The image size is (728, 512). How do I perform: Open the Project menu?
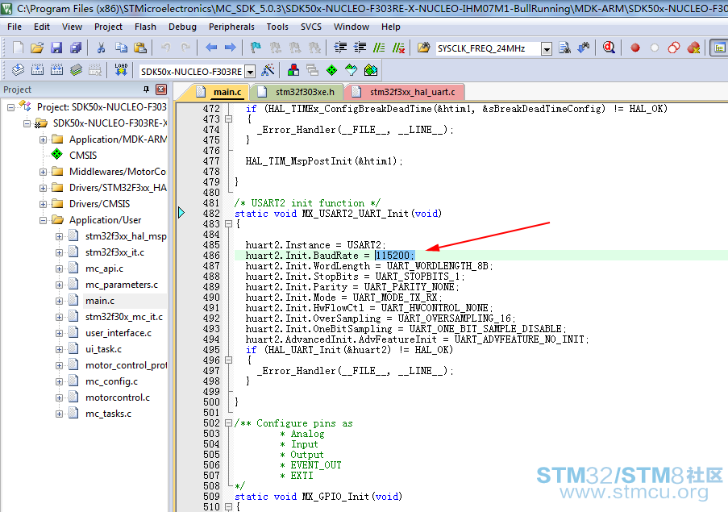pos(108,27)
